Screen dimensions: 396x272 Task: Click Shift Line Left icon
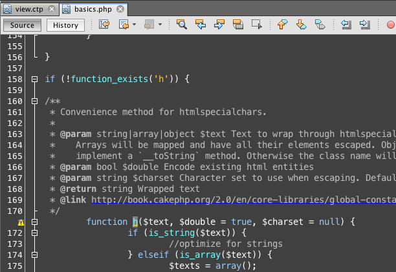[x=346, y=25]
